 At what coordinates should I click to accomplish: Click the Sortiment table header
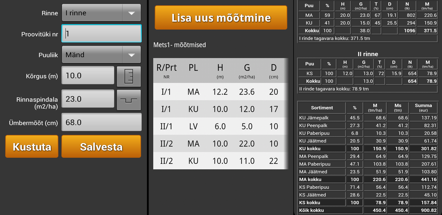(322, 107)
